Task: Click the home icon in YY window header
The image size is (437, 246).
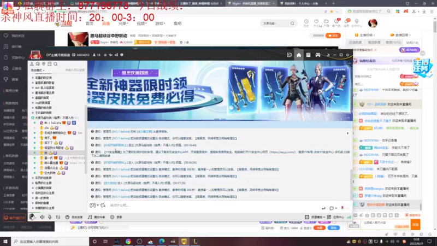Action: coord(299,55)
